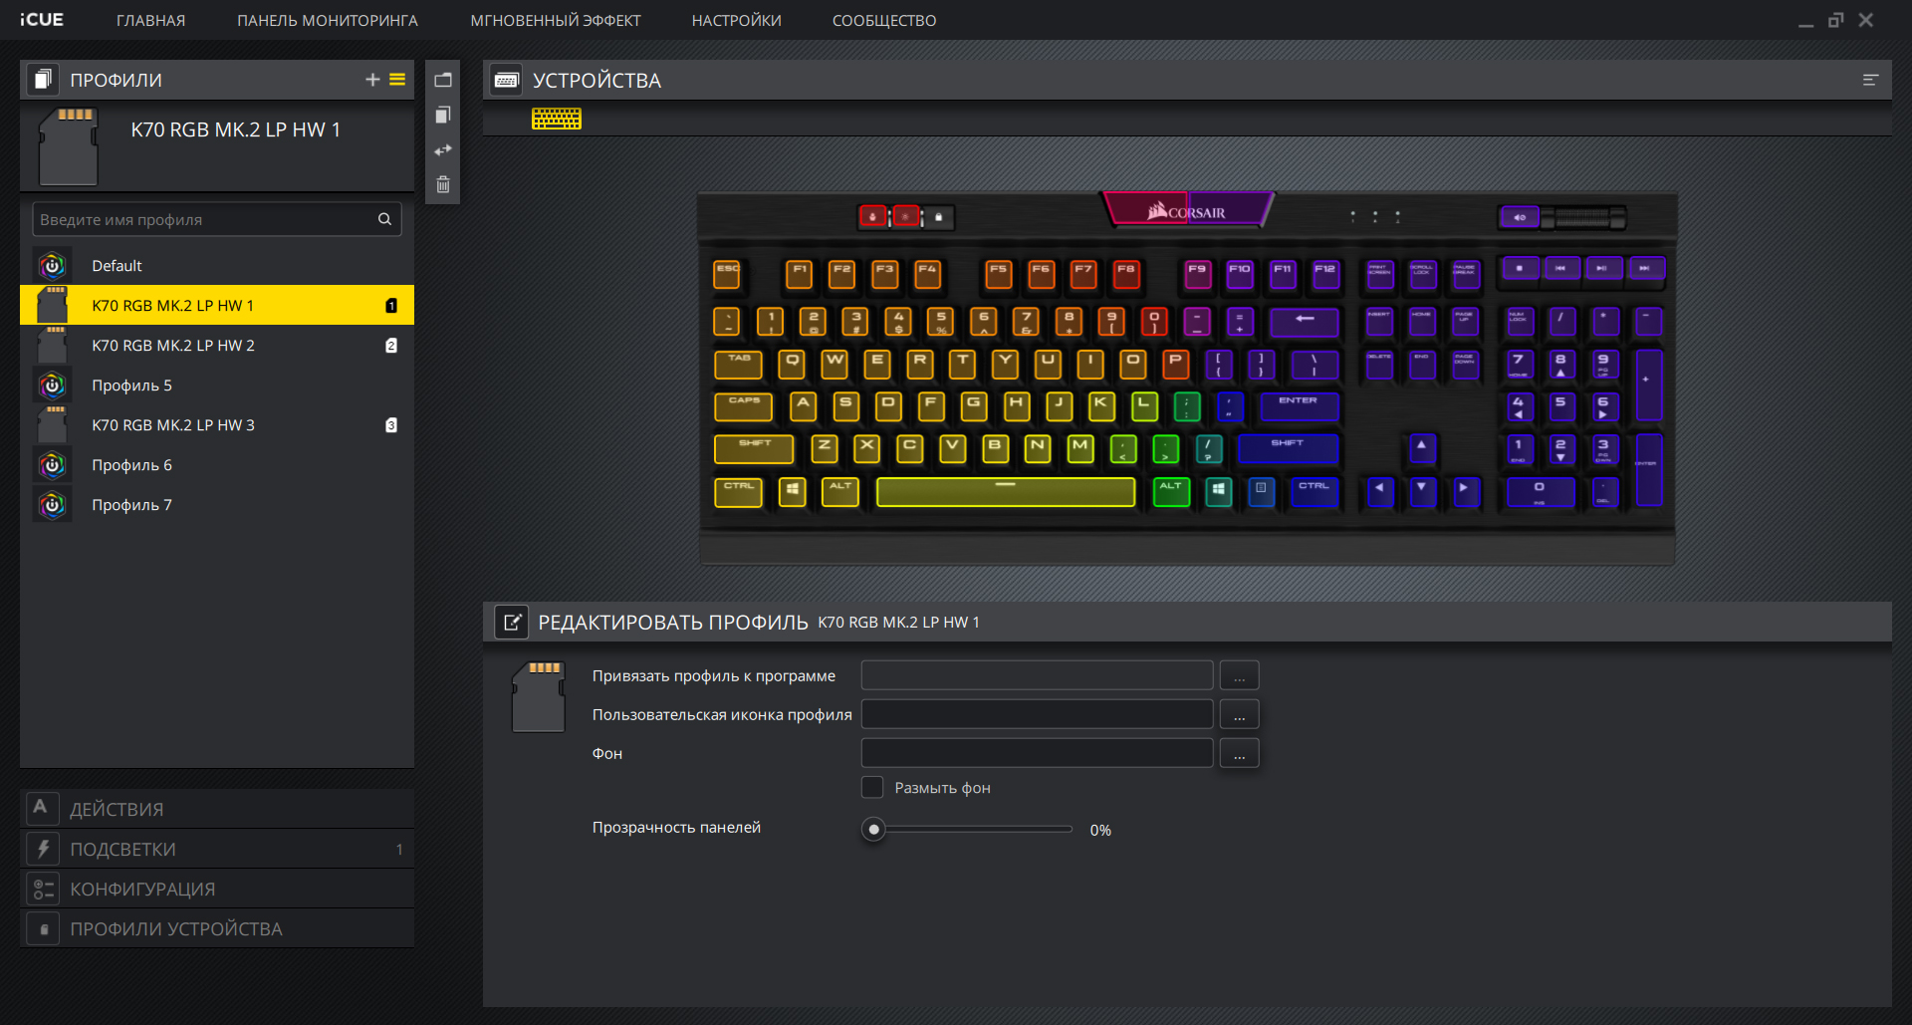Click the Прозрачность панелей slider handle
The height and width of the screenshot is (1025, 1912).
click(873, 830)
